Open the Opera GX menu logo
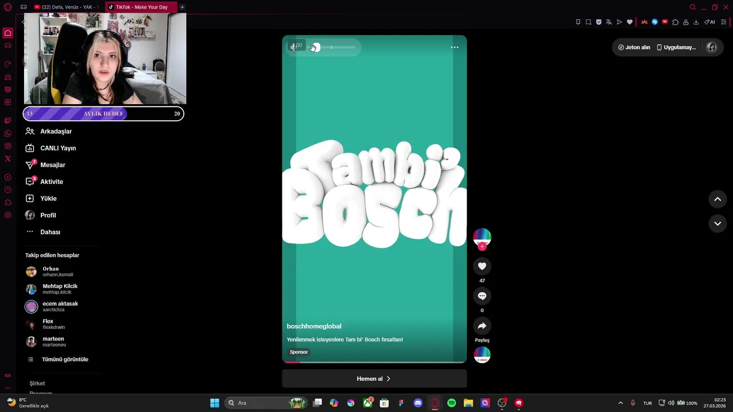Image resolution: width=733 pixels, height=412 pixels. [8, 7]
